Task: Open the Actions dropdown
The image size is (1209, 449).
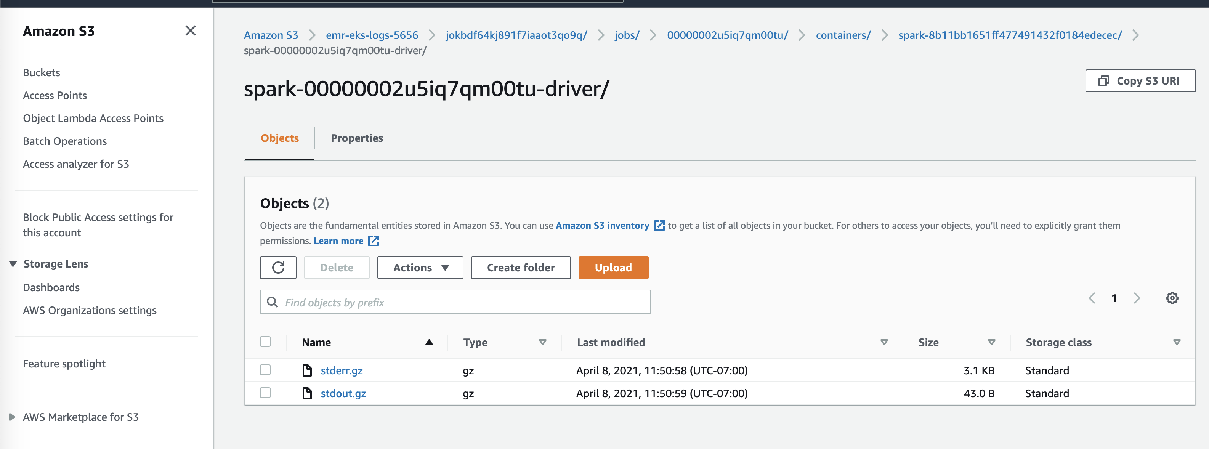Action: [x=420, y=268]
